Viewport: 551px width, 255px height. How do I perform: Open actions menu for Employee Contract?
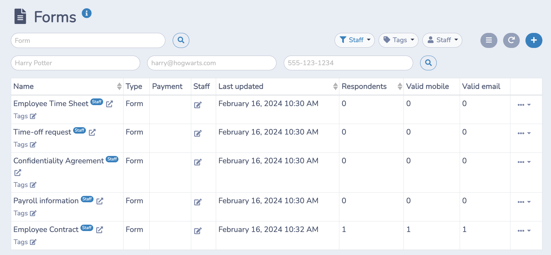tap(524, 231)
